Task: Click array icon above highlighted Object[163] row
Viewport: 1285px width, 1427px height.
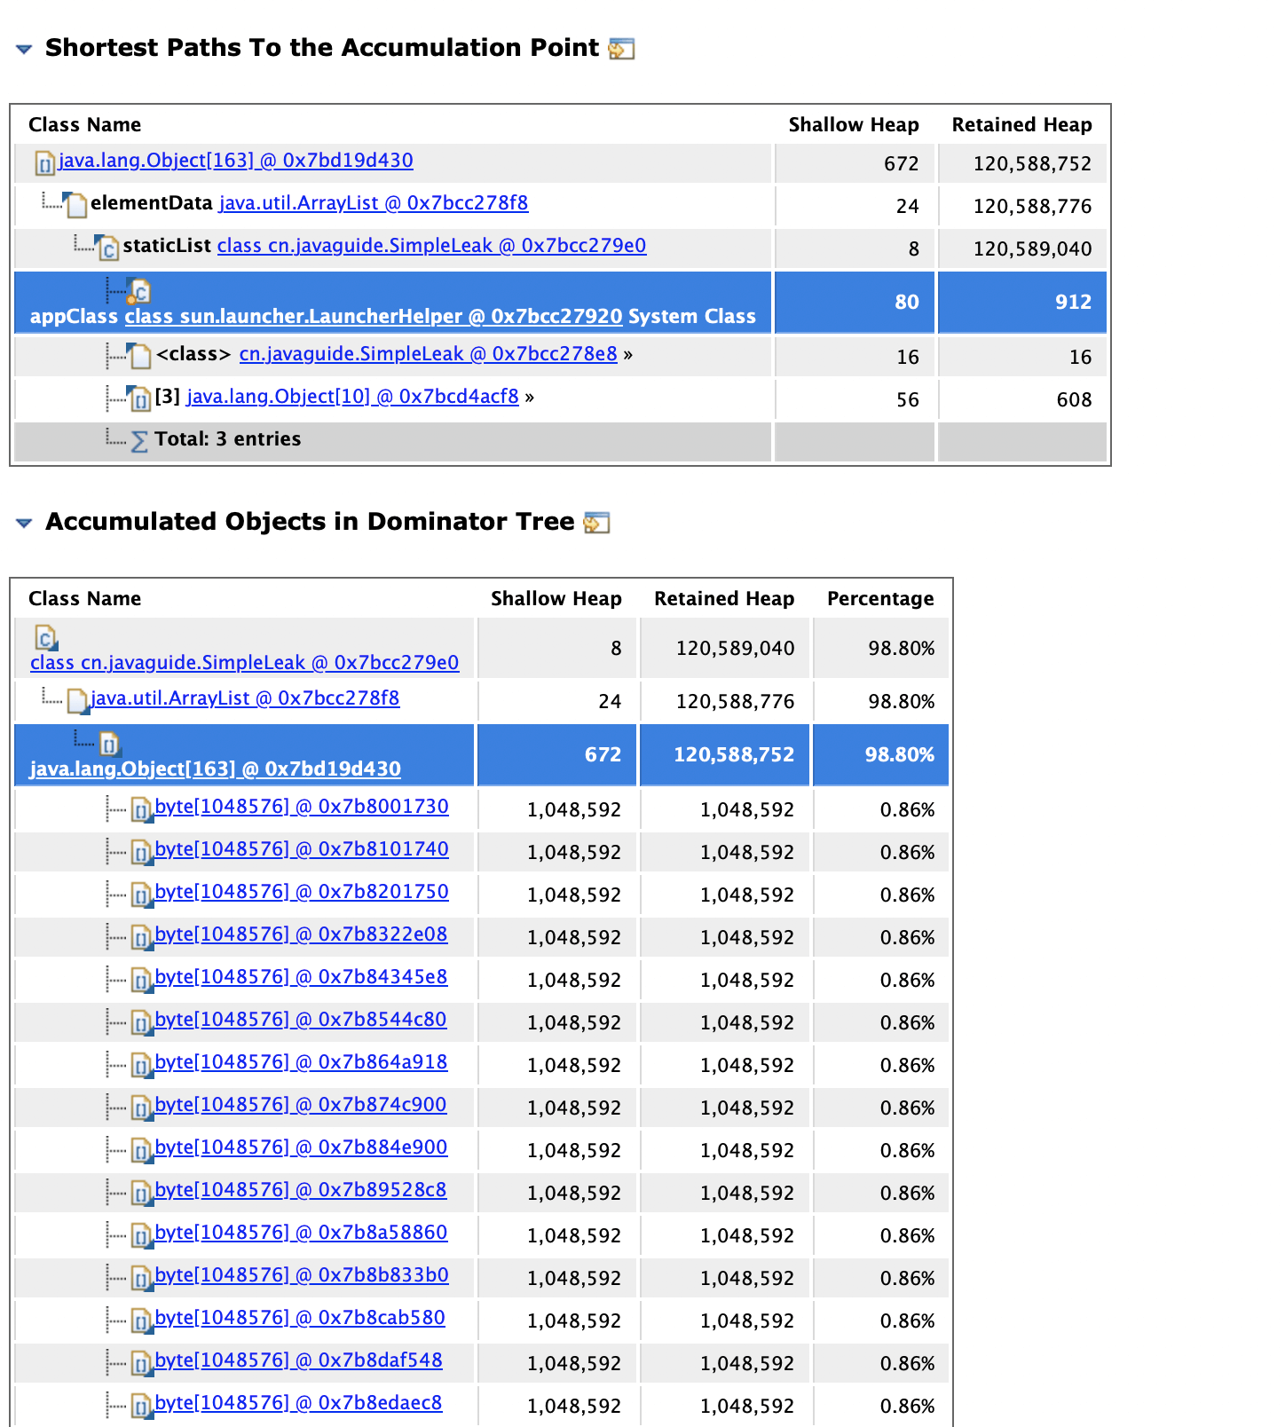Action: (108, 743)
